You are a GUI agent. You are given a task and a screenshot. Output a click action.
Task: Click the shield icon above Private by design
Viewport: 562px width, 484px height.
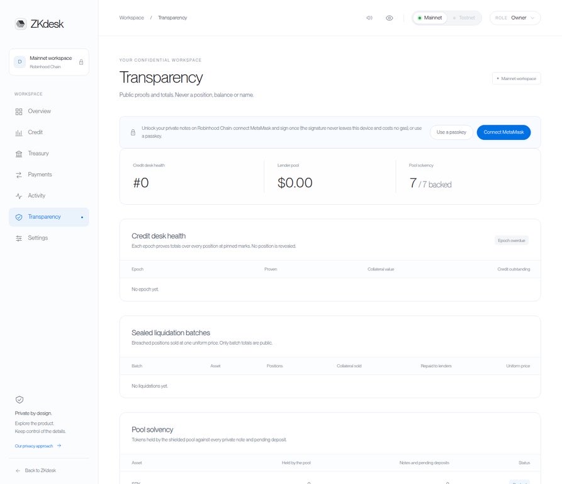(20, 400)
